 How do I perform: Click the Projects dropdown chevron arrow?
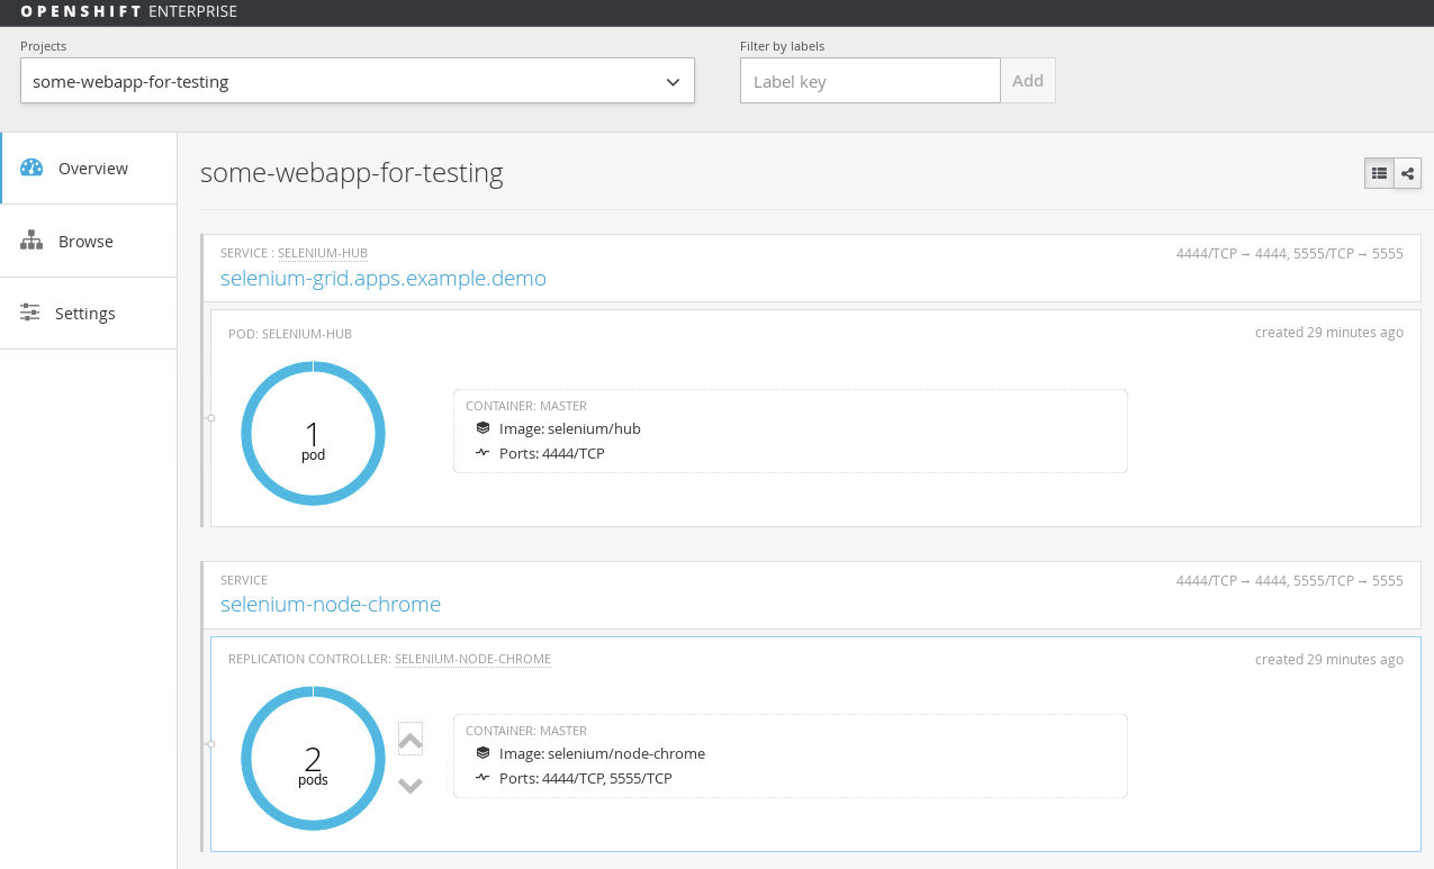673,82
